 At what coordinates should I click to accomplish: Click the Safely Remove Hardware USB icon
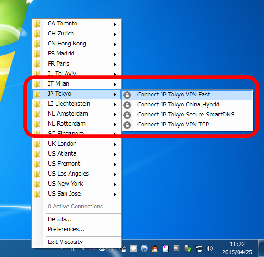tap(188, 248)
